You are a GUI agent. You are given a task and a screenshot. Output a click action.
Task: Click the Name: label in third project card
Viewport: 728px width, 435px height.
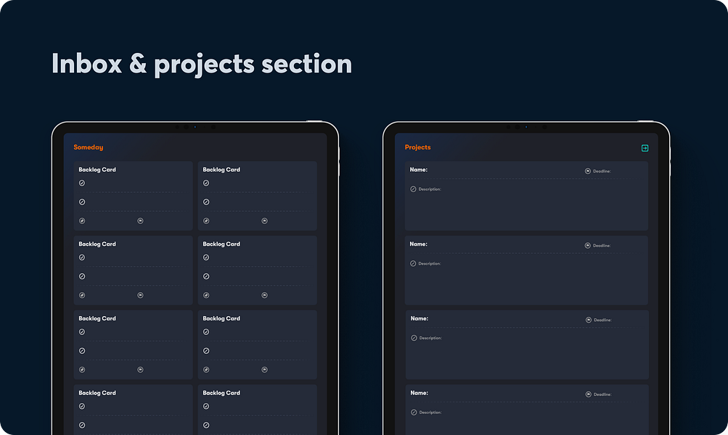420,318
